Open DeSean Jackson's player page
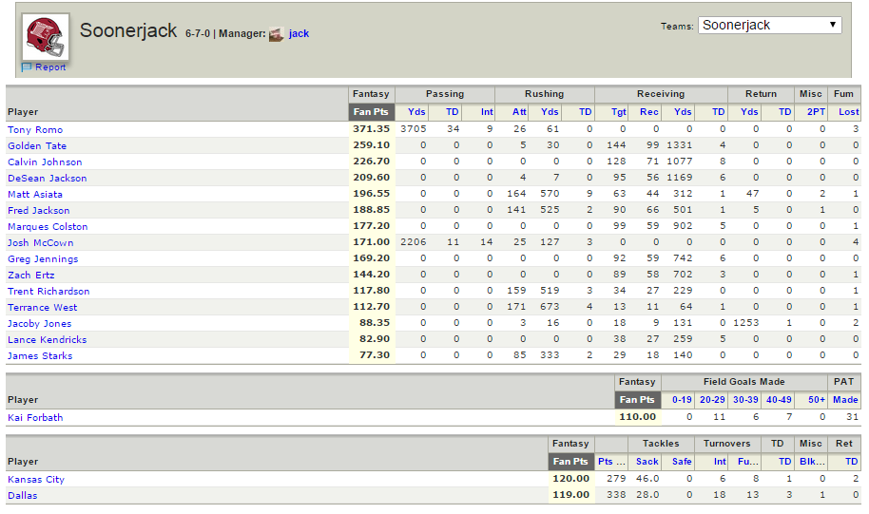869x514 pixels. point(48,178)
